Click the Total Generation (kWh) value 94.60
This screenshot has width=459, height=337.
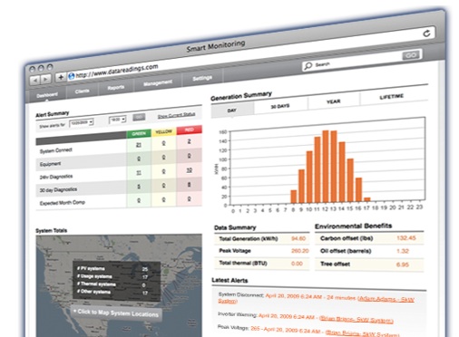pos(298,238)
